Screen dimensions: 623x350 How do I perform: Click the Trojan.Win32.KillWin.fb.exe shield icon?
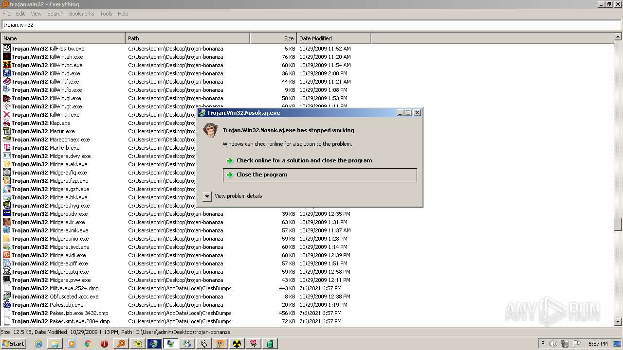[x=6, y=90]
